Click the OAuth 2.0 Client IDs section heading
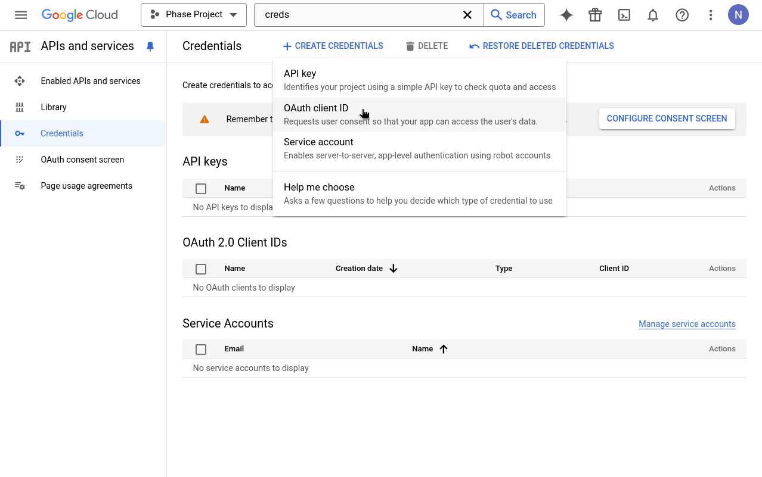 [235, 242]
